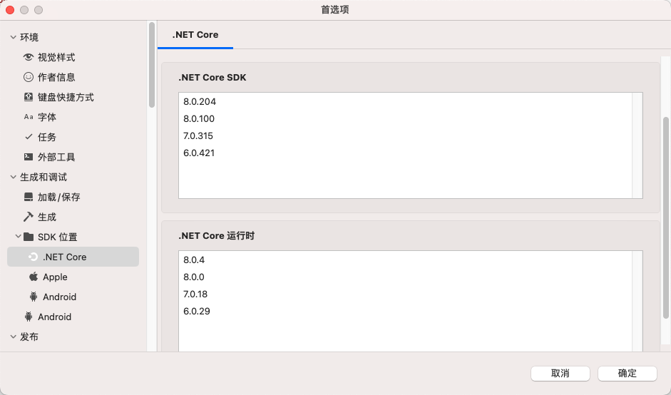This screenshot has width=671, height=395.
Task: Click the Aa font icon beside 字体
Action: pyautogui.click(x=29, y=117)
